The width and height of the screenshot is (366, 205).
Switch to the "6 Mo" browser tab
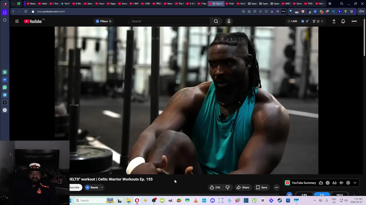coord(77,4)
